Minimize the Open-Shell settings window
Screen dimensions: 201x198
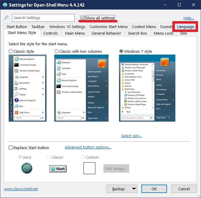tap(165, 5)
